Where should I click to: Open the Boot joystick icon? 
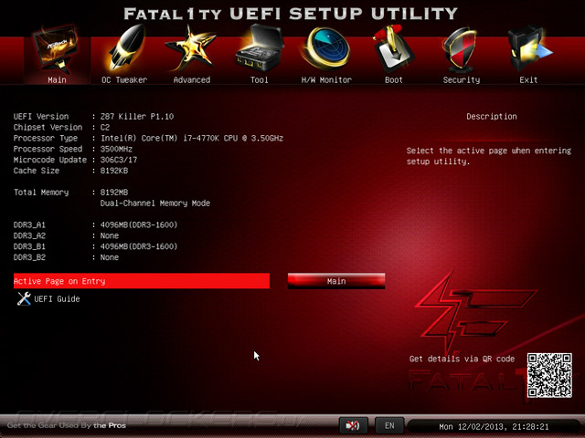393,49
